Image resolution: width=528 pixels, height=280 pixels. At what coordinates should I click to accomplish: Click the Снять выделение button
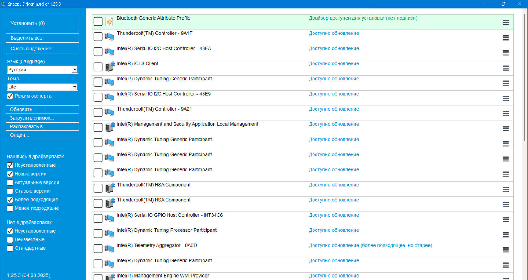pos(42,49)
